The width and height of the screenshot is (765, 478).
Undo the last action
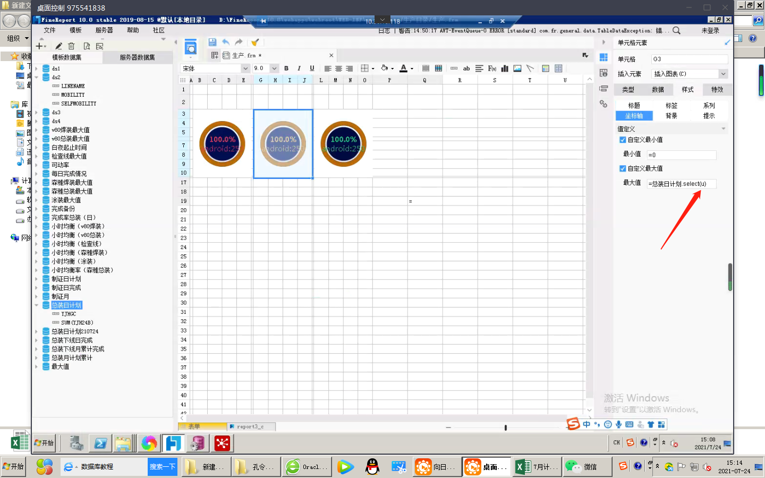point(226,42)
